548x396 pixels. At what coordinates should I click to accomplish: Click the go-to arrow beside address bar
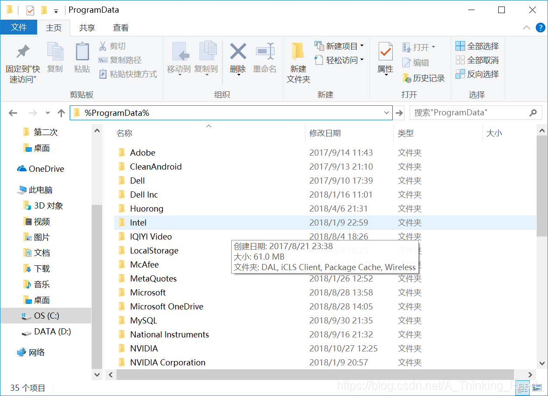click(x=399, y=113)
